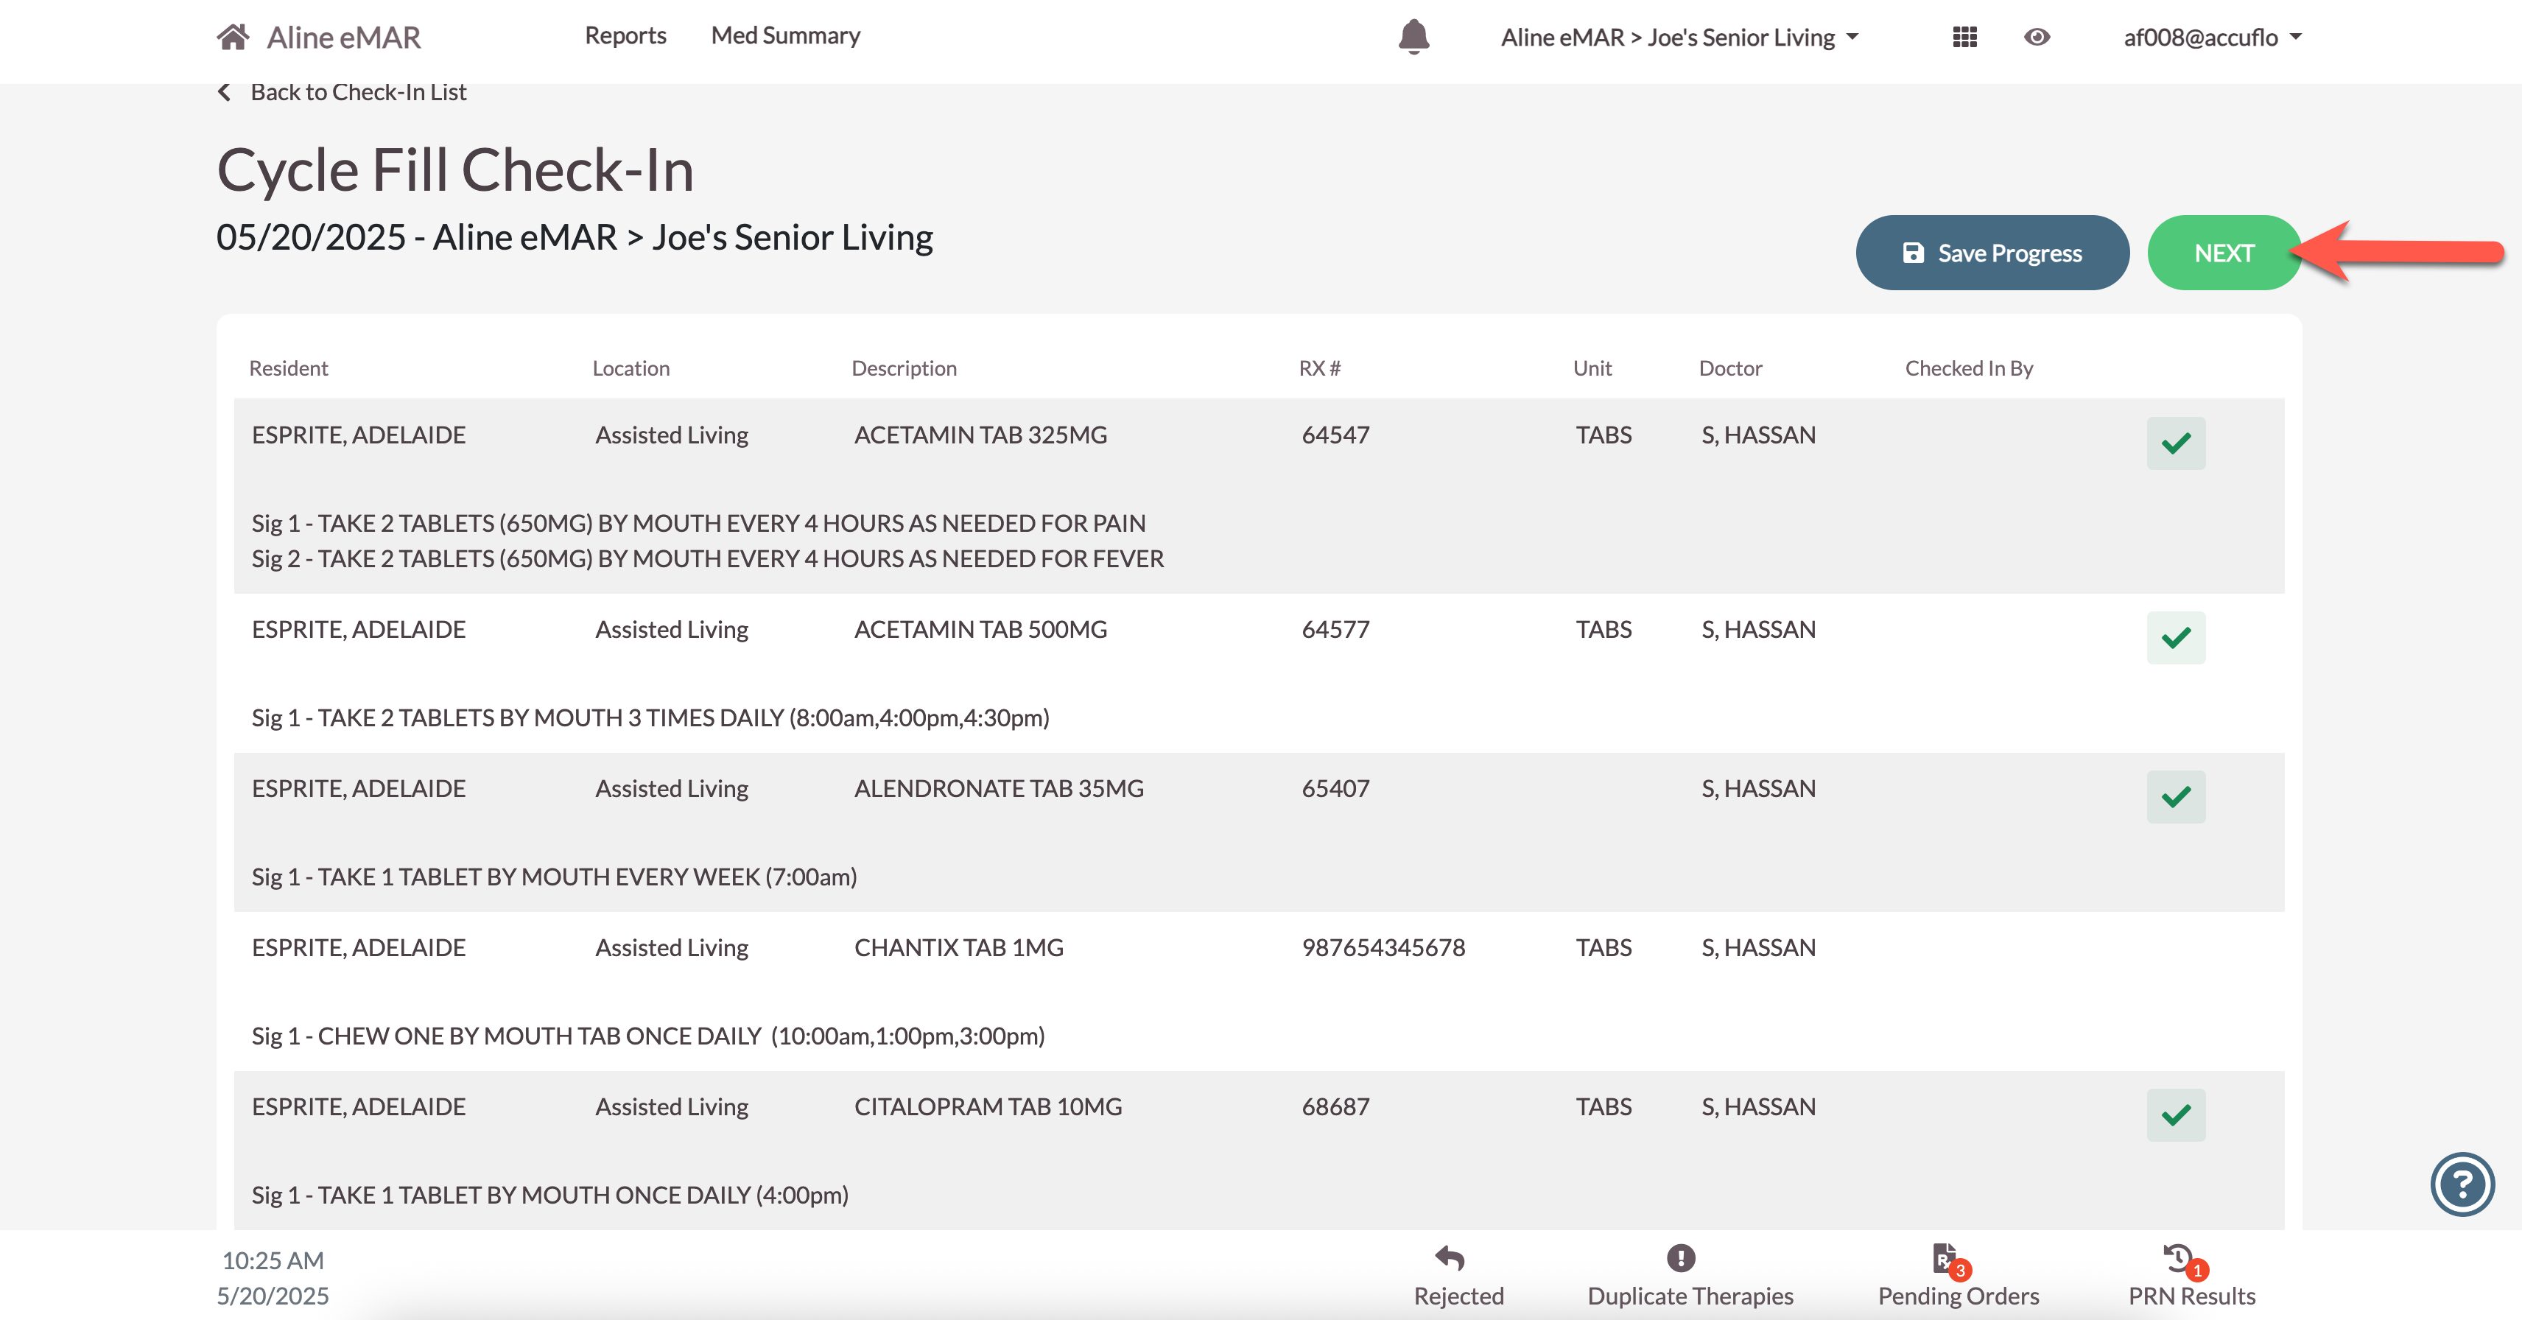Open Duplicate Therapies alert
Screen dimensions: 2522x1320
(x=1689, y=1275)
